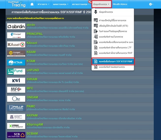Pick the KTAM logo tile
161x140 pixels.
click(x=16, y=62)
